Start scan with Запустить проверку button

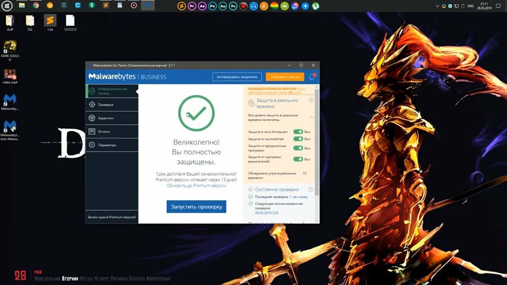click(197, 207)
